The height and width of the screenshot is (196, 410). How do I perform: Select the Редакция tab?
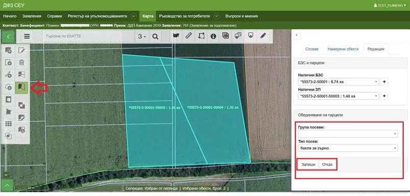[x=376, y=49]
